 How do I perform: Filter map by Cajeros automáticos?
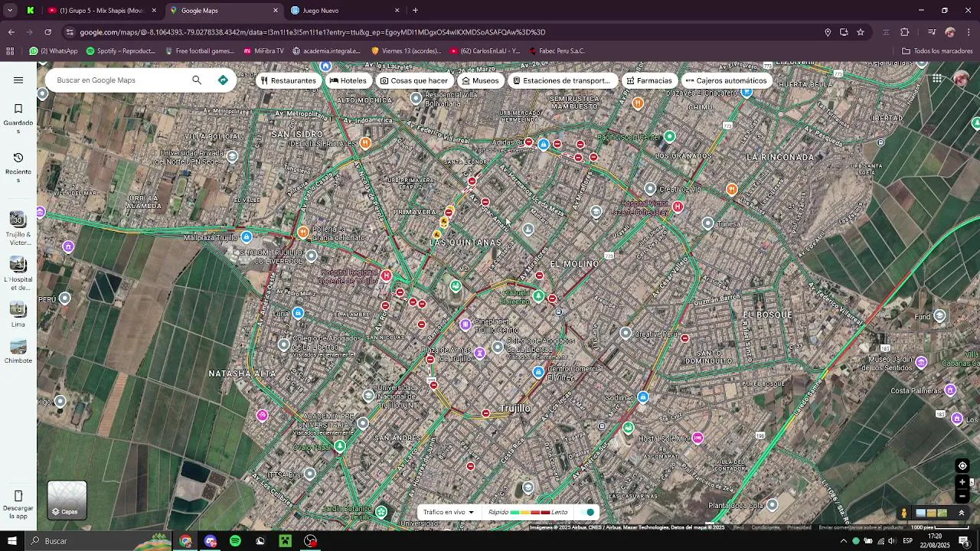726,80
